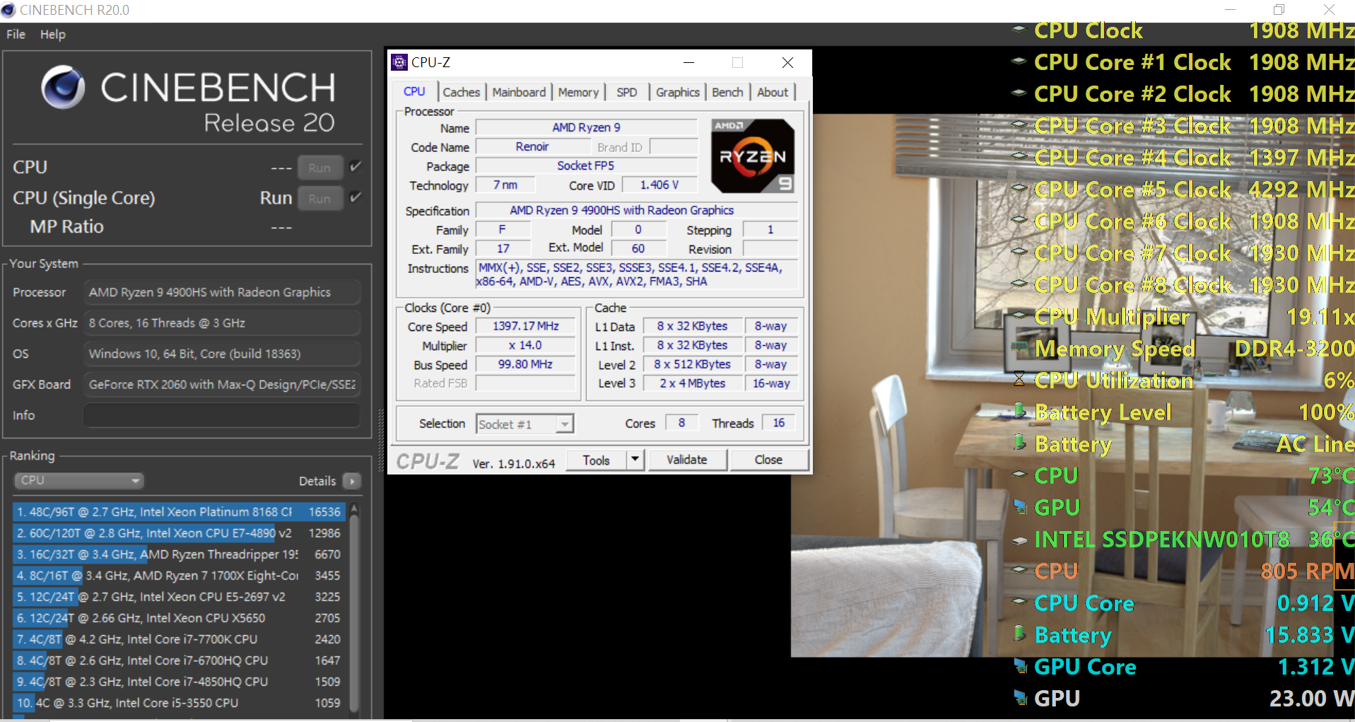Restore down the Cinebench window
This screenshot has width=1355, height=722.
(1279, 10)
